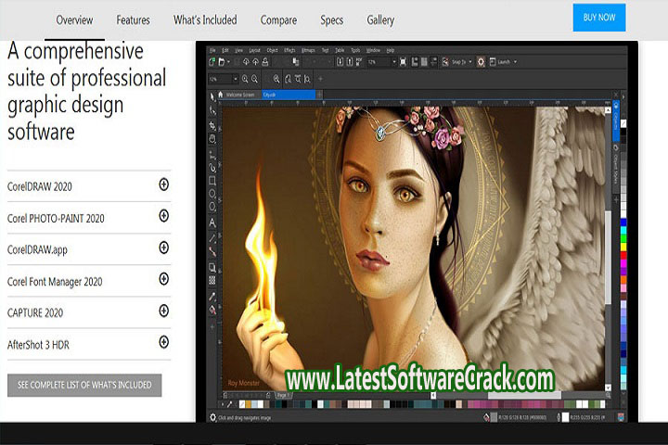This screenshot has height=445, width=668.
Task: Select the Text tool (A icon)
Action: point(212,222)
